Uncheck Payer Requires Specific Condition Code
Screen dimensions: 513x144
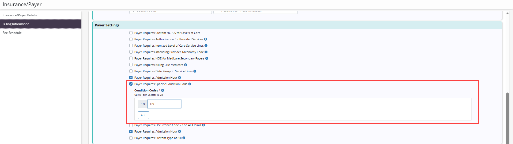(x=131, y=84)
